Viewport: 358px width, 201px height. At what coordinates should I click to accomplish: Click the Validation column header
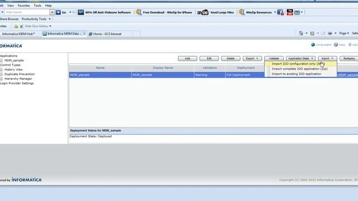click(x=210, y=68)
